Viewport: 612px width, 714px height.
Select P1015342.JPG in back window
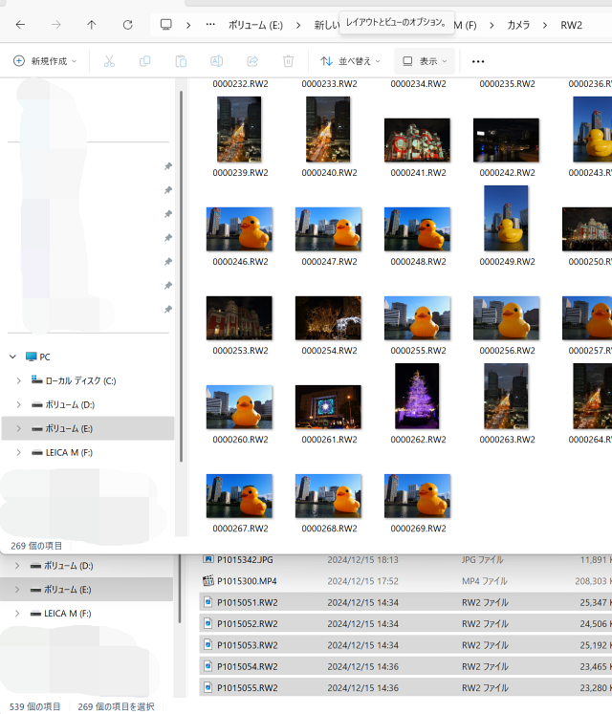[x=245, y=559]
